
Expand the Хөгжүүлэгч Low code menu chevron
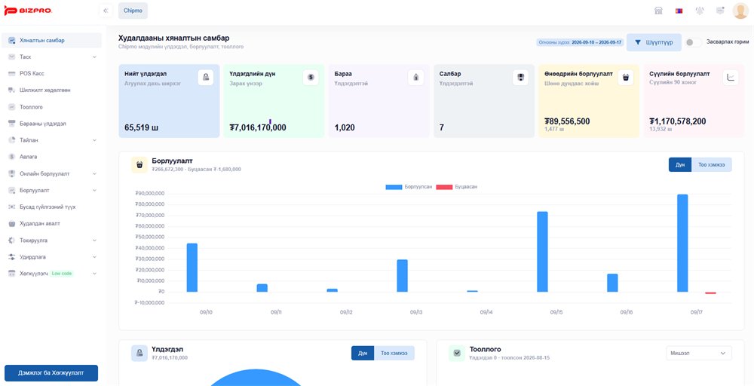pyautogui.click(x=94, y=274)
